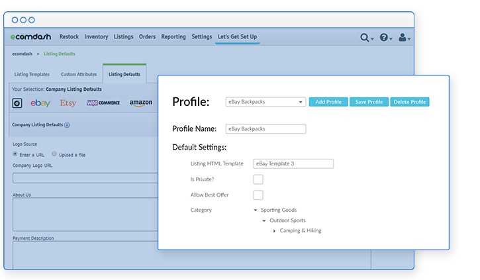
Task: Open the Profile dropdown showing eBay Backpacks
Action: point(265,102)
